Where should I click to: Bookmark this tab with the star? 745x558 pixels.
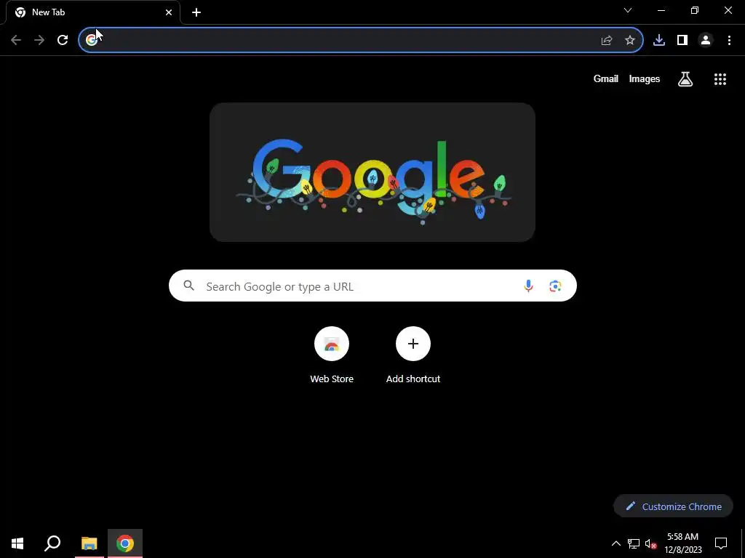click(630, 41)
